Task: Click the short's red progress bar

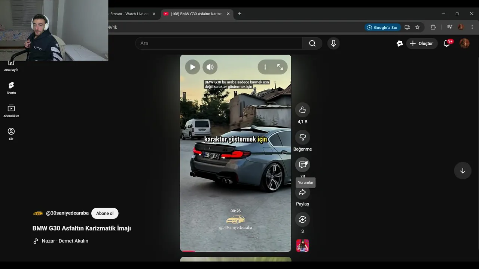Action: click(188, 251)
